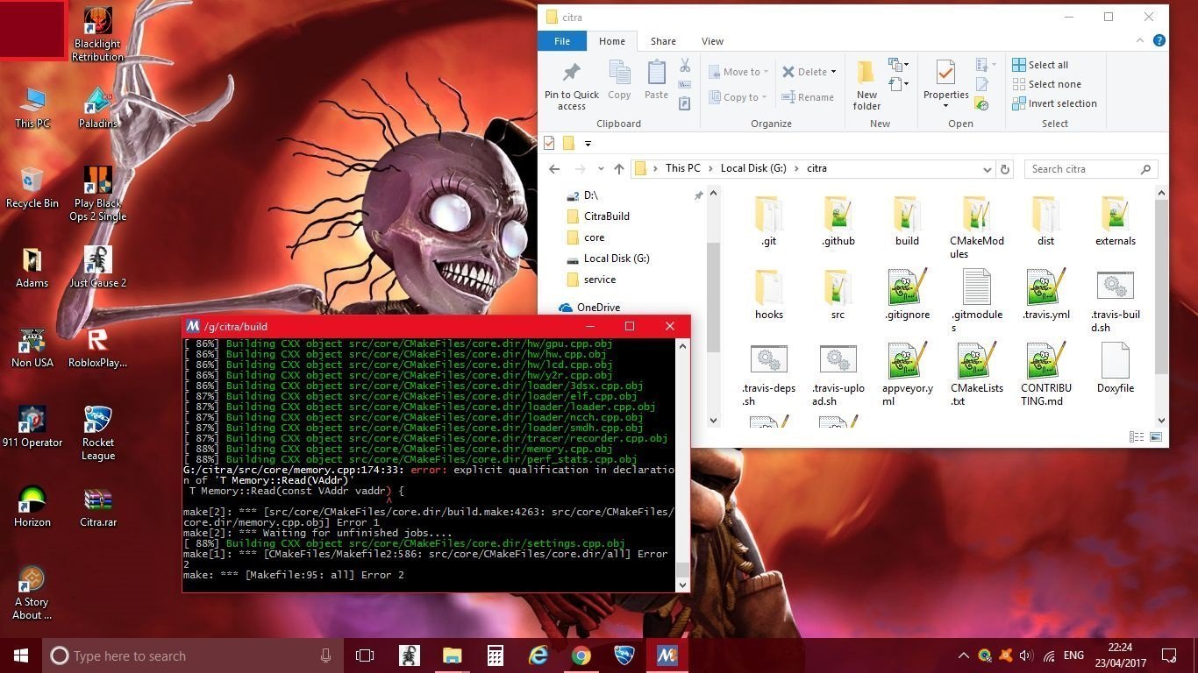The image size is (1198, 673).
Task: Open the Properties dropdown arrow
Action: point(945,106)
